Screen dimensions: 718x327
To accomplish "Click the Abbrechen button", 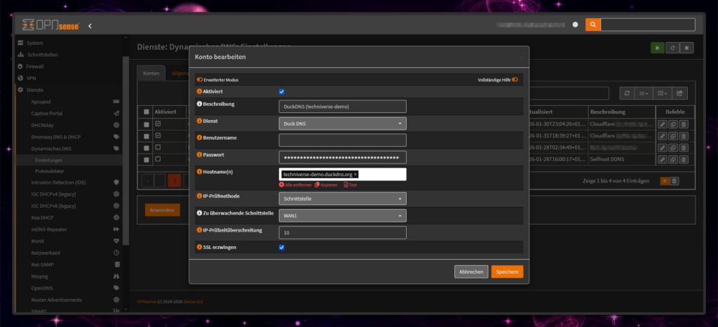I will click(x=470, y=272).
